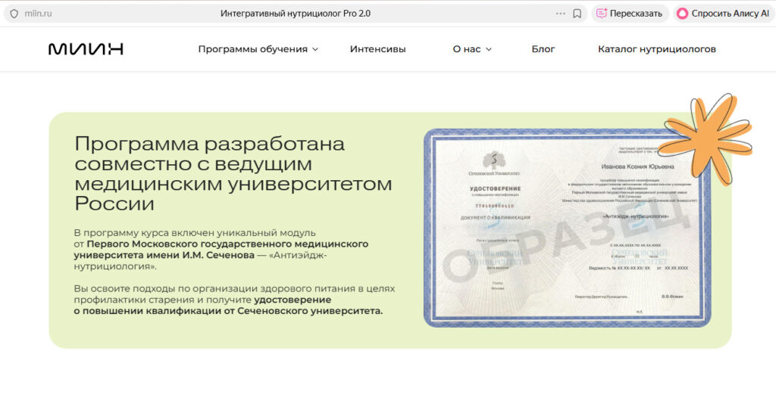Open the Интенсивы menu item
This screenshot has width=776, height=395.
pos(377,49)
